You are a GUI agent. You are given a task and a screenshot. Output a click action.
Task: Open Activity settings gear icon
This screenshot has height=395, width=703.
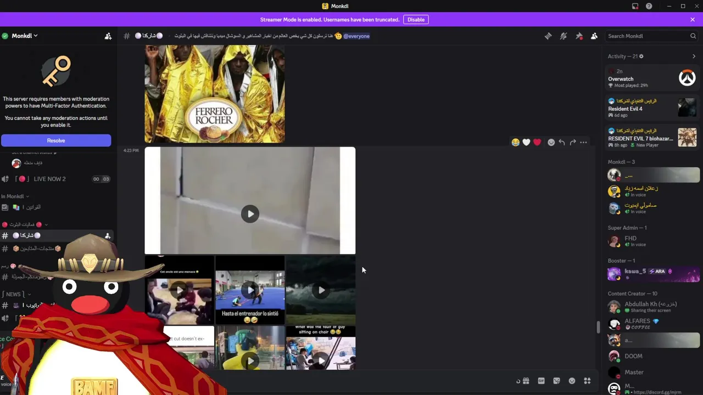[x=641, y=56]
